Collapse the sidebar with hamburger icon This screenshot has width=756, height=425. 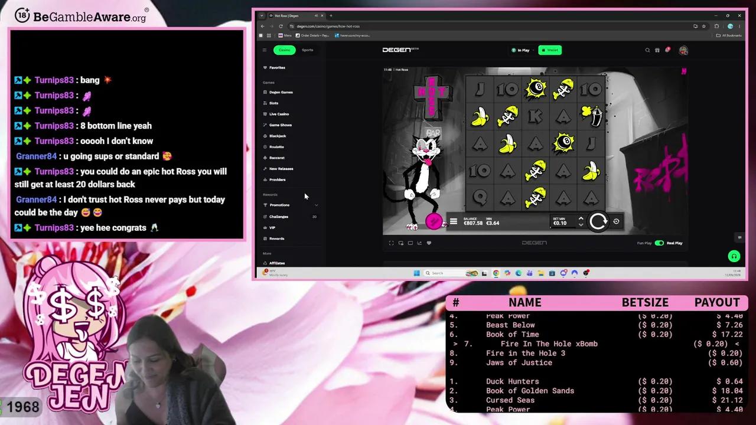coord(265,50)
